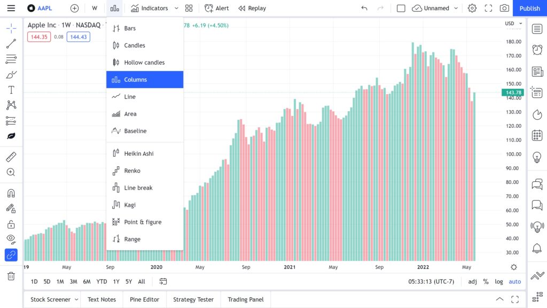Image resolution: width=547 pixels, height=308 pixels.
Task: Choose Line break chart type
Action: [x=145, y=188]
